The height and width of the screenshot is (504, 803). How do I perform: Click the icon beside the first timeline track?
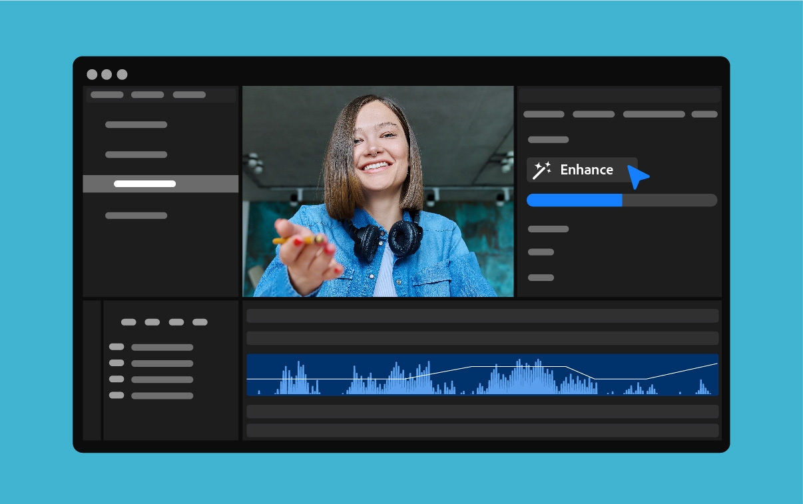[117, 347]
